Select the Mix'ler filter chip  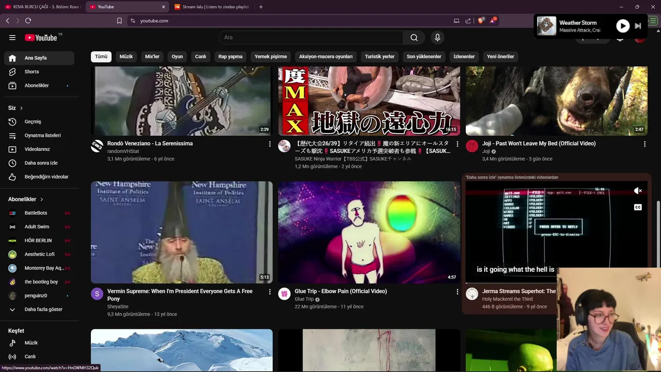point(152,57)
